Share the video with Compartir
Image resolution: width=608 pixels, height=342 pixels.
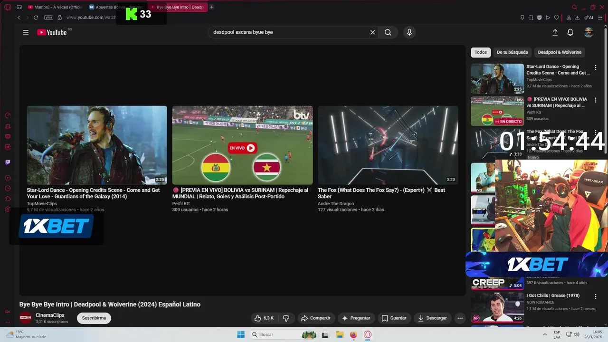pyautogui.click(x=315, y=318)
